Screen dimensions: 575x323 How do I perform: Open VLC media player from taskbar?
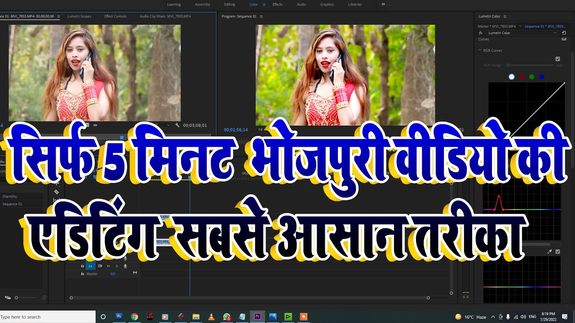tap(211, 317)
